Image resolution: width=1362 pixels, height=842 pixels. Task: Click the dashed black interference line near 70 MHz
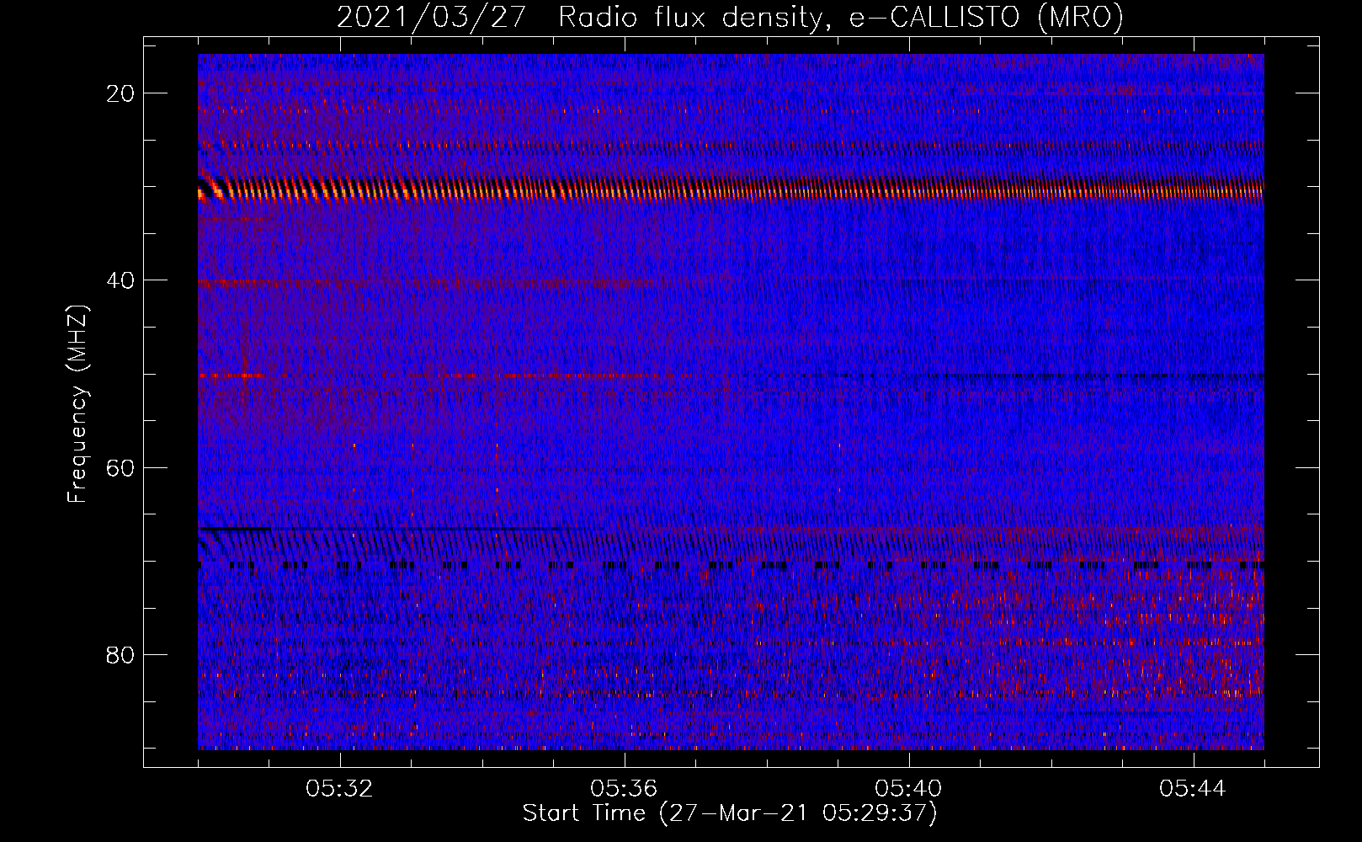point(731,565)
